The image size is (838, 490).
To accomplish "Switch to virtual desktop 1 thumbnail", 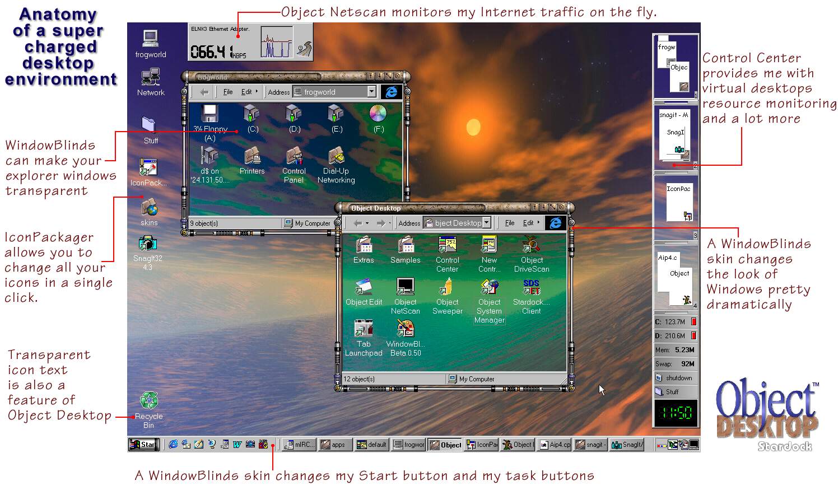I will [x=676, y=67].
